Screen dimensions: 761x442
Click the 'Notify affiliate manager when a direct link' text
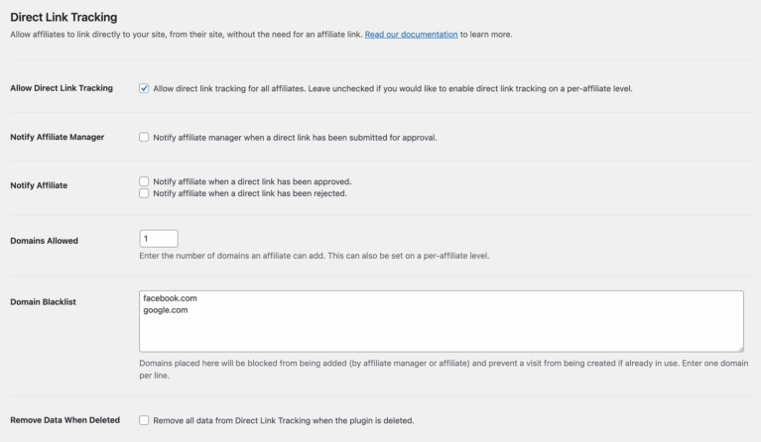pyautogui.click(x=231, y=138)
